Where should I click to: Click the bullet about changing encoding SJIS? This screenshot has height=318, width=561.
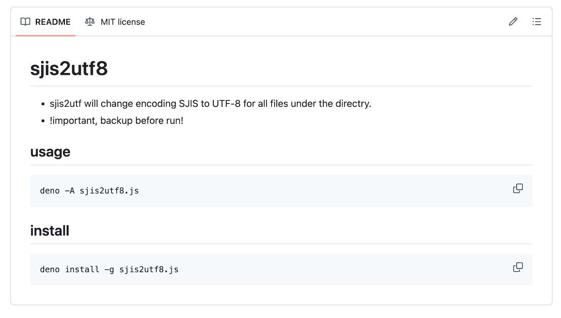(x=210, y=104)
